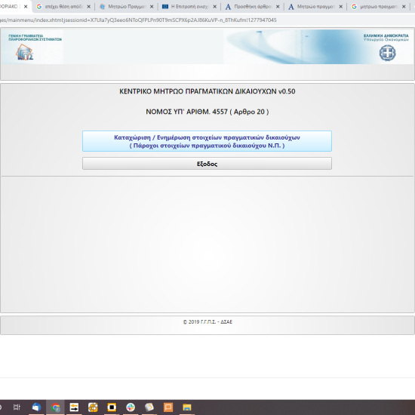Switch to the Google search tab "επέχει θέση"

(63, 7)
